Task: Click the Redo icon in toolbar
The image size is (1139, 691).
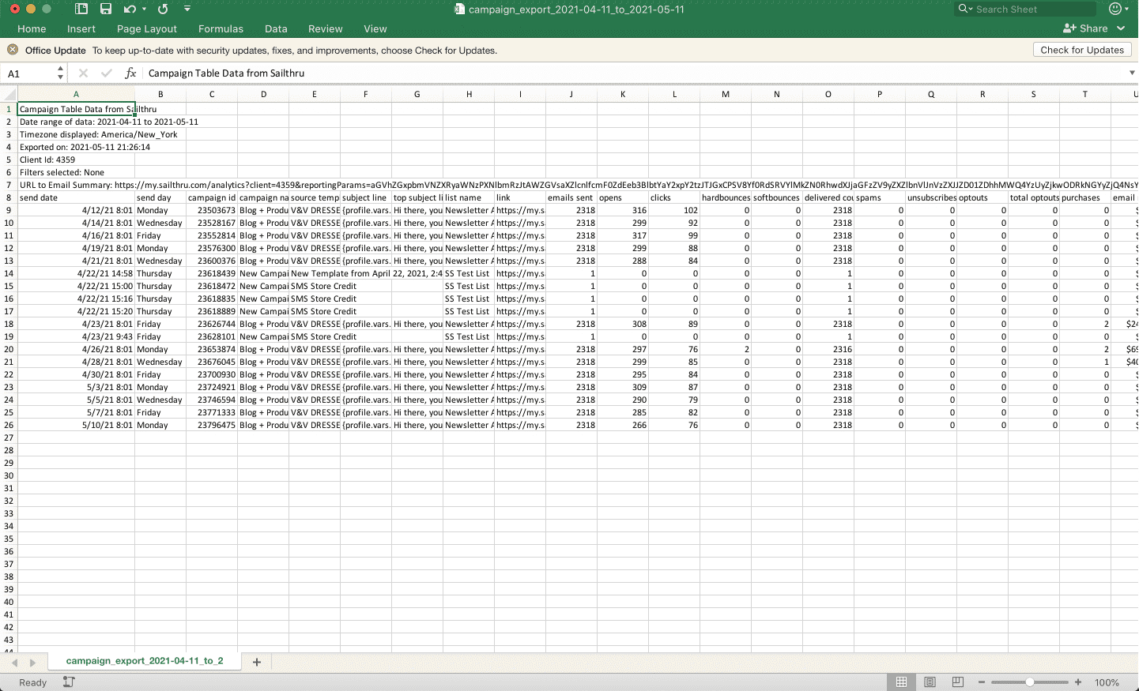Action: point(163,9)
